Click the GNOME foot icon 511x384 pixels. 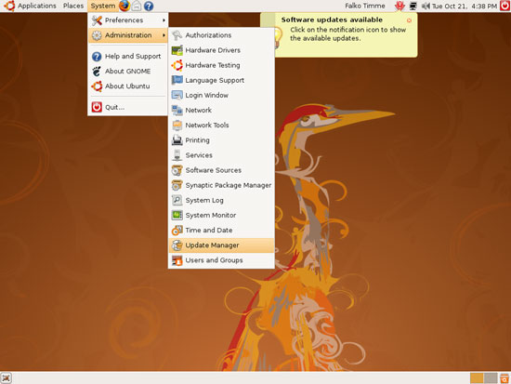pyautogui.click(x=97, y=71)
